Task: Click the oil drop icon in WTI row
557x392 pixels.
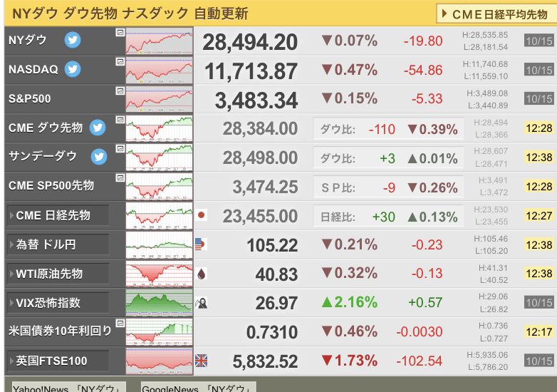Action: click(201, 274)
